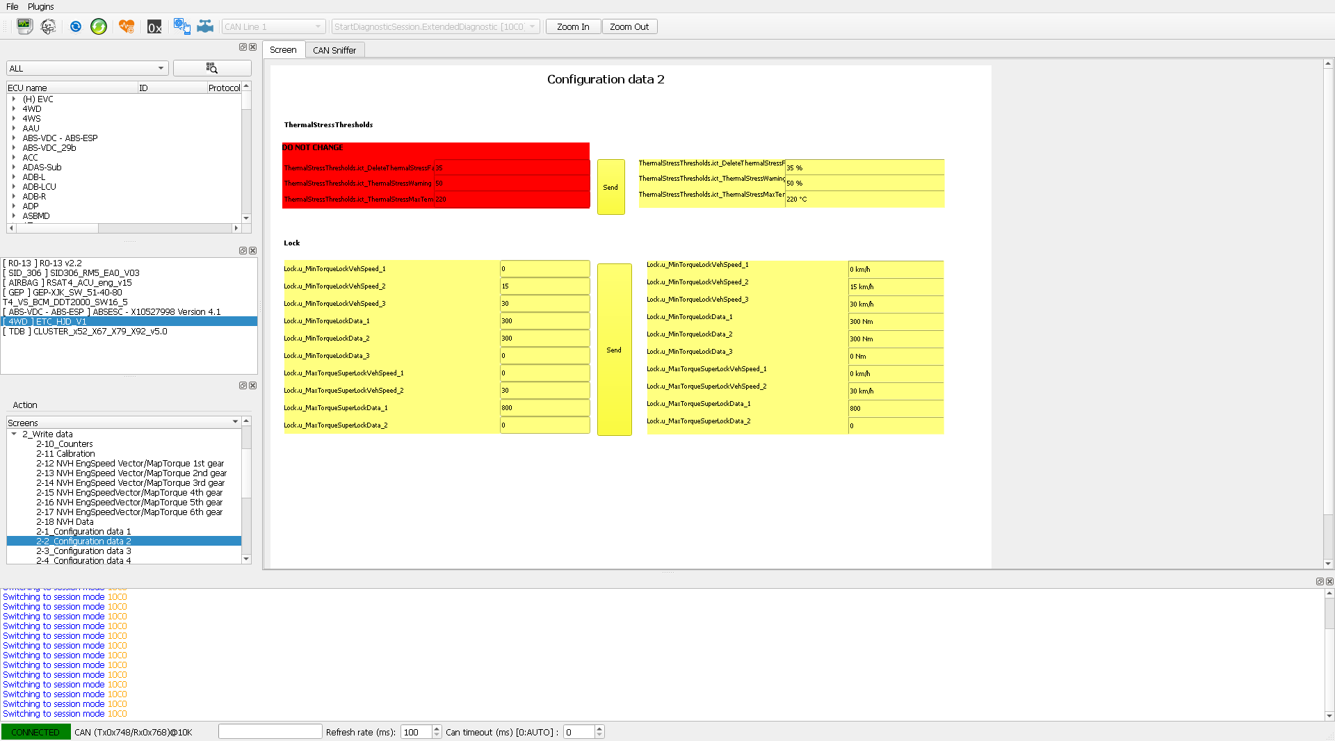The height and width of the screenshot is (741, 1335).
Task: Open the Screens header dropdown arrow
Action: coord(235,423)
